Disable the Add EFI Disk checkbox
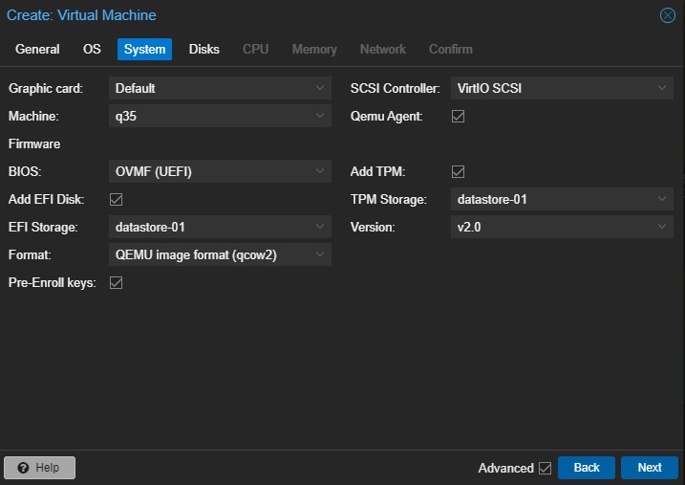The width and height of the screenshot is (685, 485). click(x=117, y=200)
